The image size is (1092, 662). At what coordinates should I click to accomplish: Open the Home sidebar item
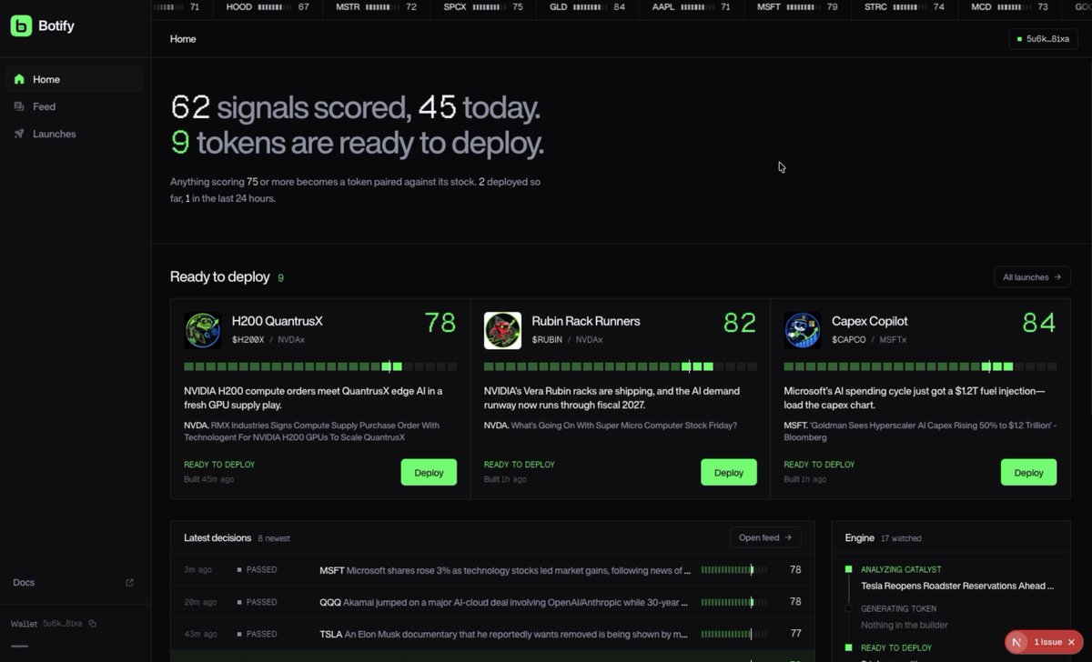pyautogui.click(x=75, y=79)
